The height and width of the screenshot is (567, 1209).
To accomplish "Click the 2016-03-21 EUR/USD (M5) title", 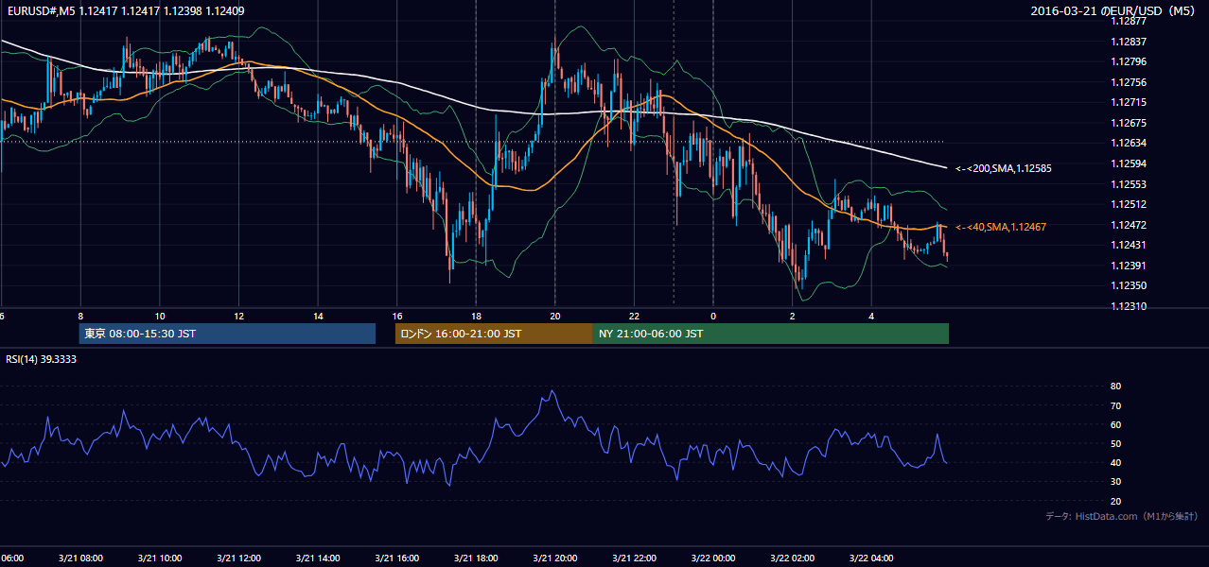I will 1114,11.
